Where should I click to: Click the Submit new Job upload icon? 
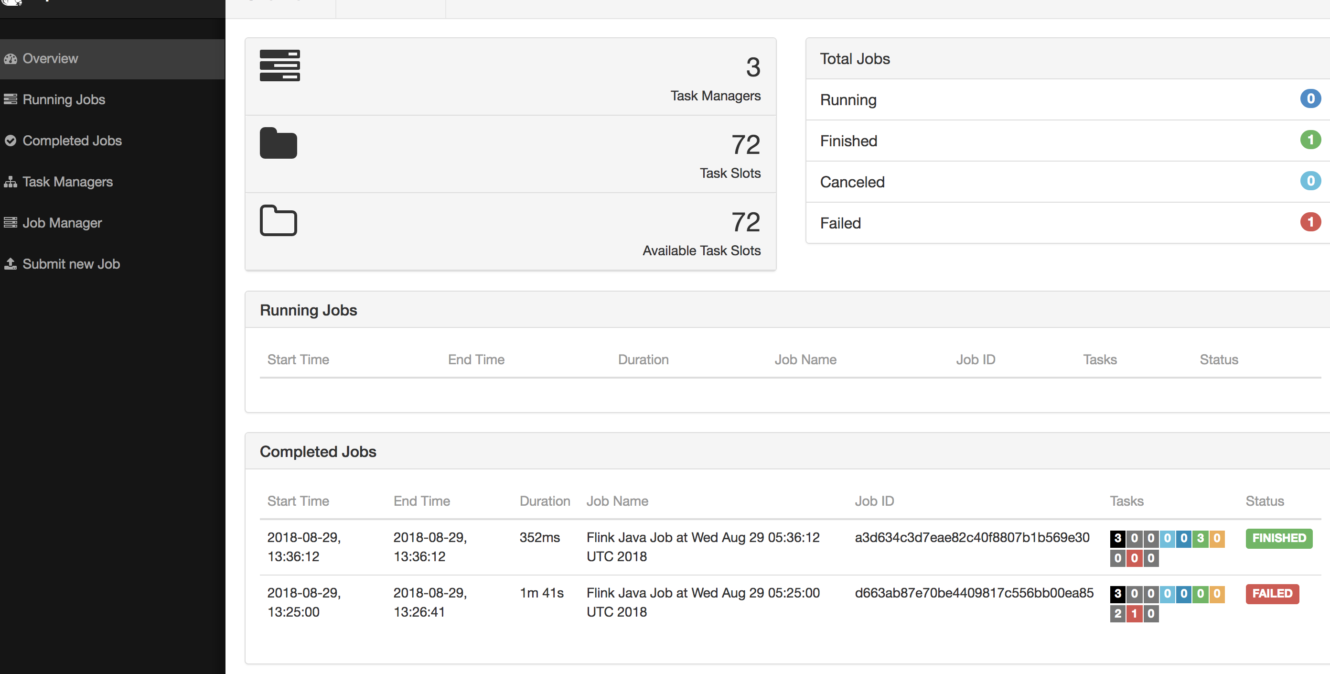click(11, 264)
